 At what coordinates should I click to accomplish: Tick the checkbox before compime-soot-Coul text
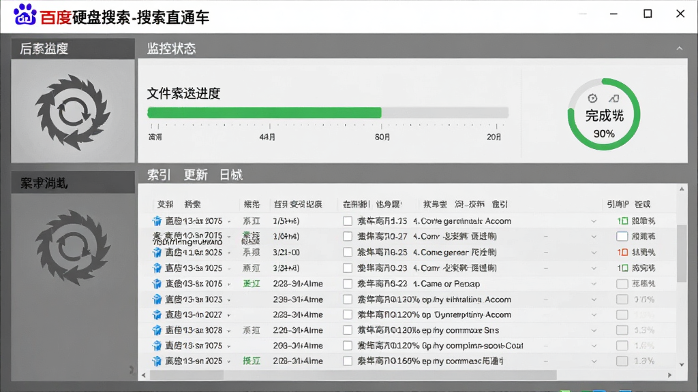[x=348, y=345]
